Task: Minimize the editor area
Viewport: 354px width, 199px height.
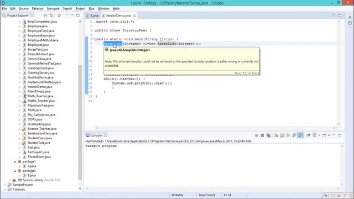Action: (334, 15)
